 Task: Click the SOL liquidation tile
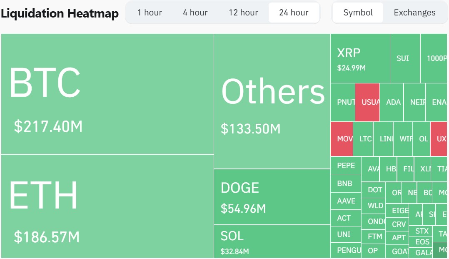pos(271,242)
